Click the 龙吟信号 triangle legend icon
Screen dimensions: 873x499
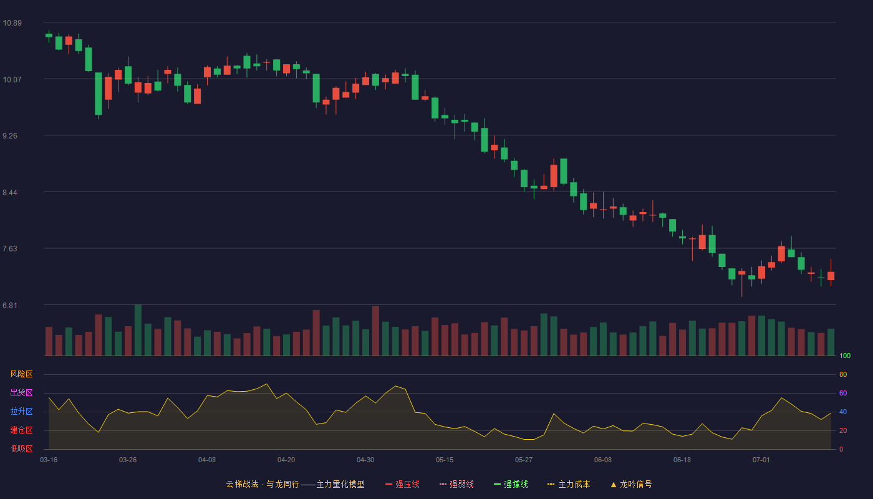(x=614, y=484)
